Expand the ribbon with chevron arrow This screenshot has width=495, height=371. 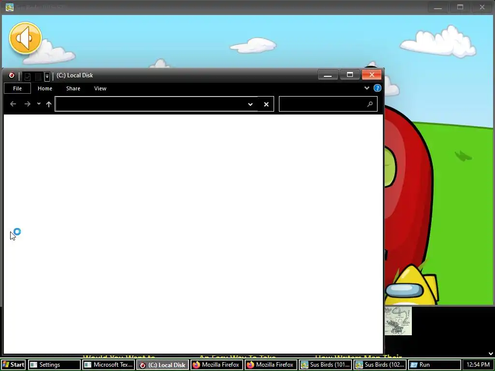click(x=366, y=88)
